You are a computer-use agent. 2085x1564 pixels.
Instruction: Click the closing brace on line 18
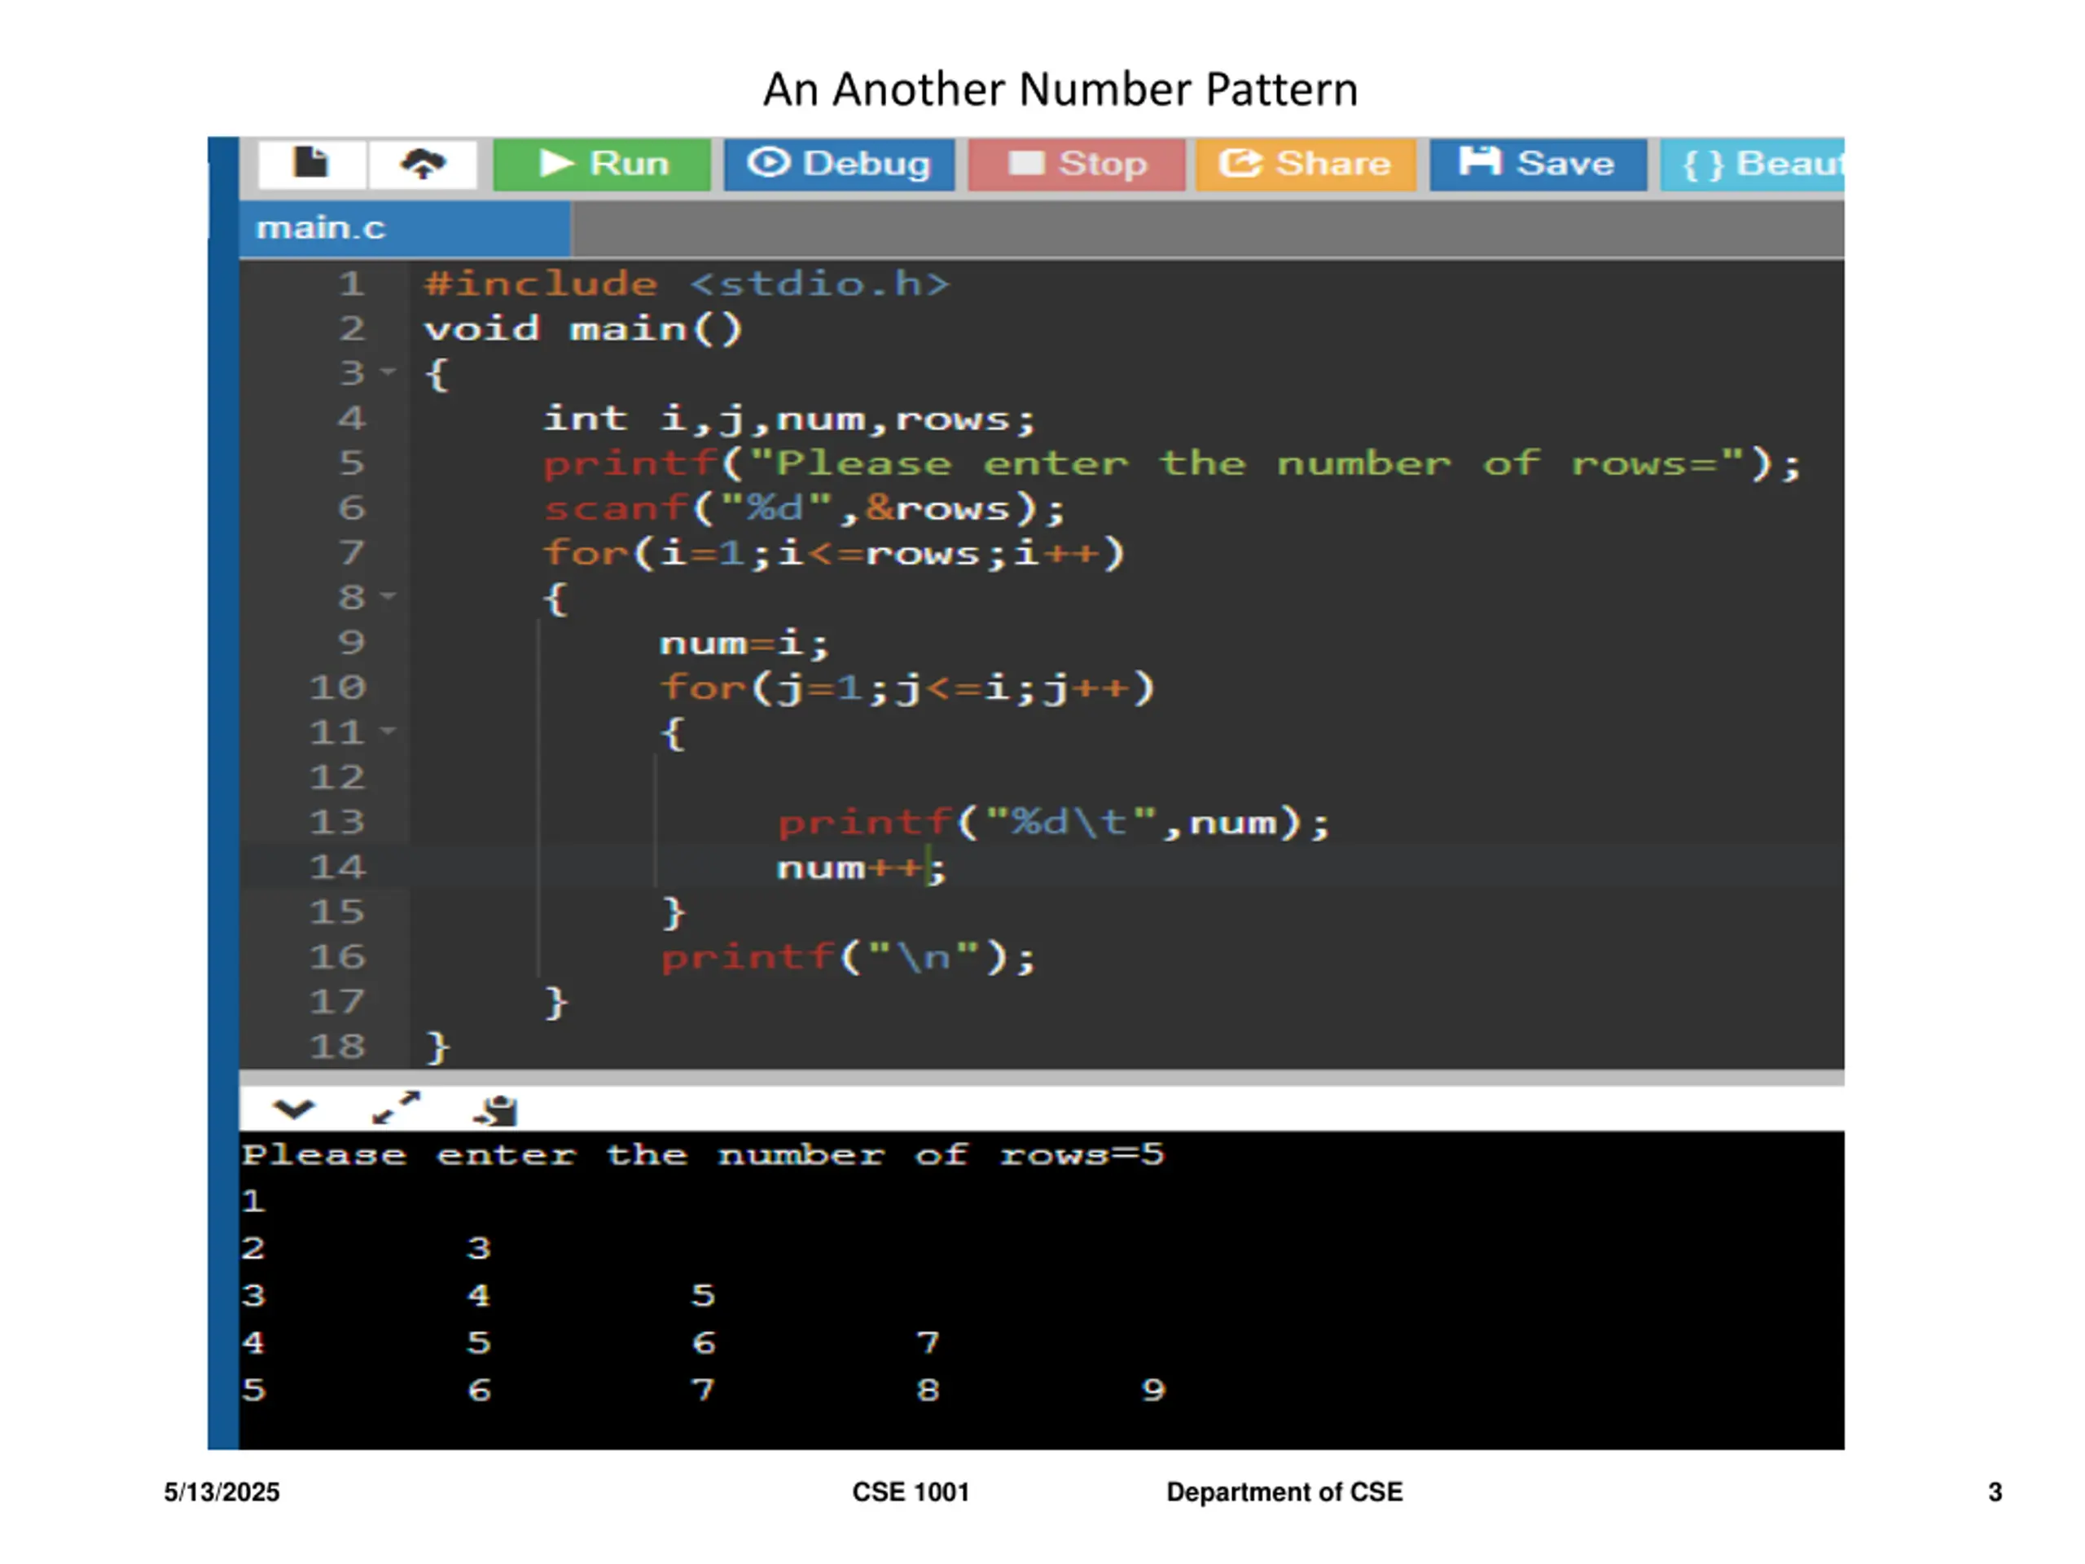pyautogui.click(x=437, y=1048)
